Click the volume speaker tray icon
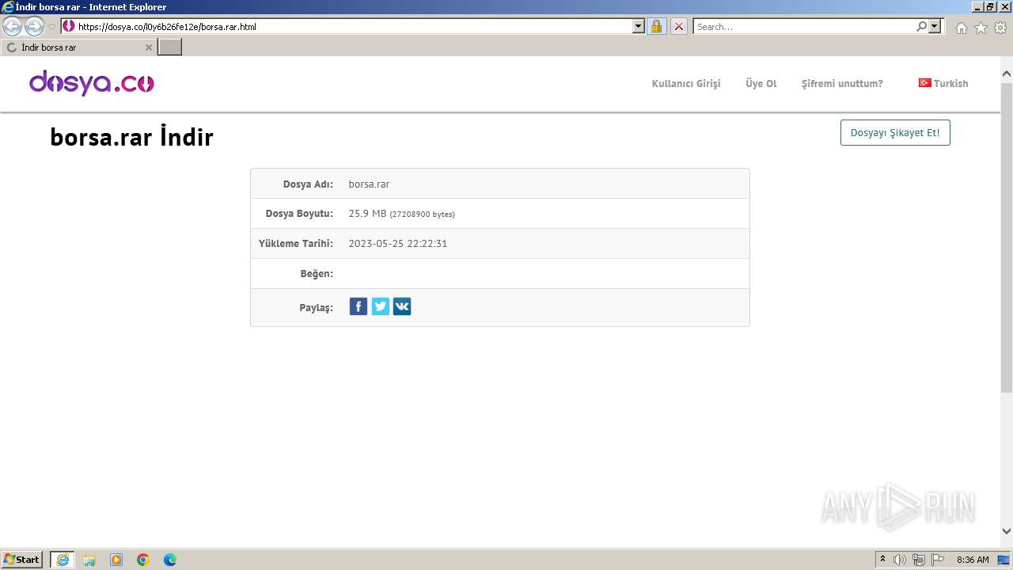The width and height of the screenshot is (1013, 570). (x=900, y=560)
